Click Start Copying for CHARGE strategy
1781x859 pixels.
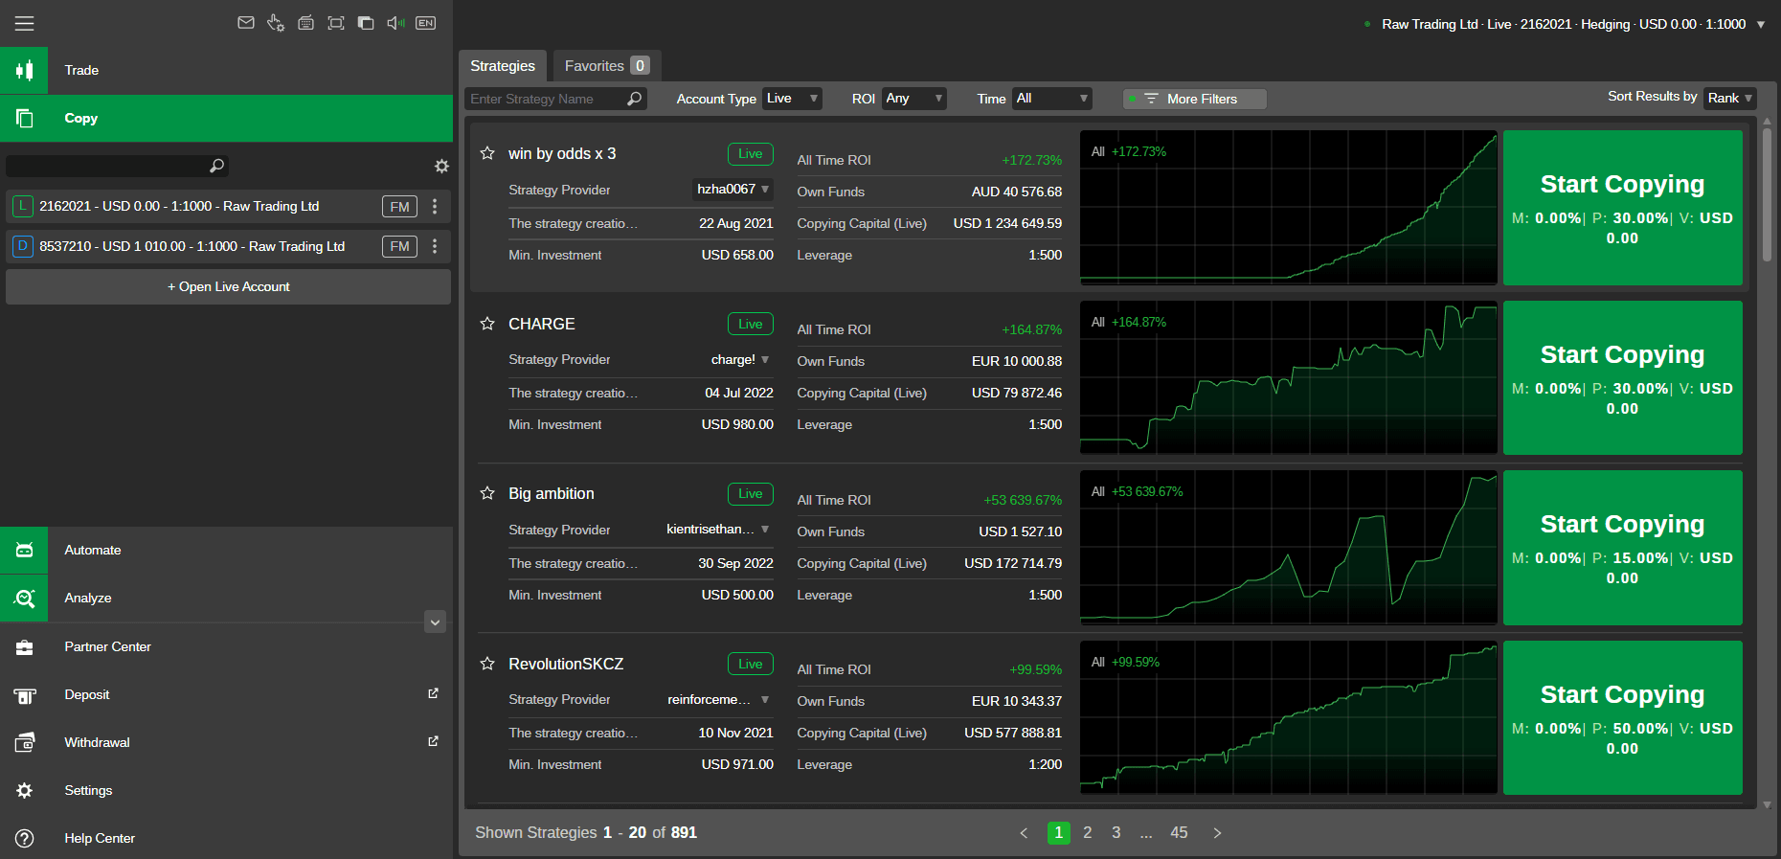click(1623, 378)
